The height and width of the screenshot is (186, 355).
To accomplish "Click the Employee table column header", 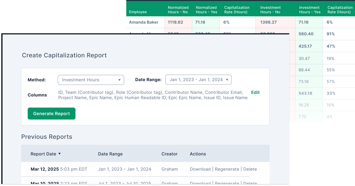I will tap(138, 12).
